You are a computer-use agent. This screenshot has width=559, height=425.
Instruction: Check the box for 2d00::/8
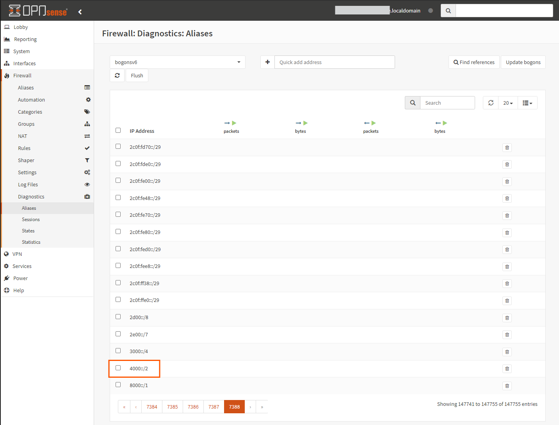pyautogui.click(x=118, y=317)
